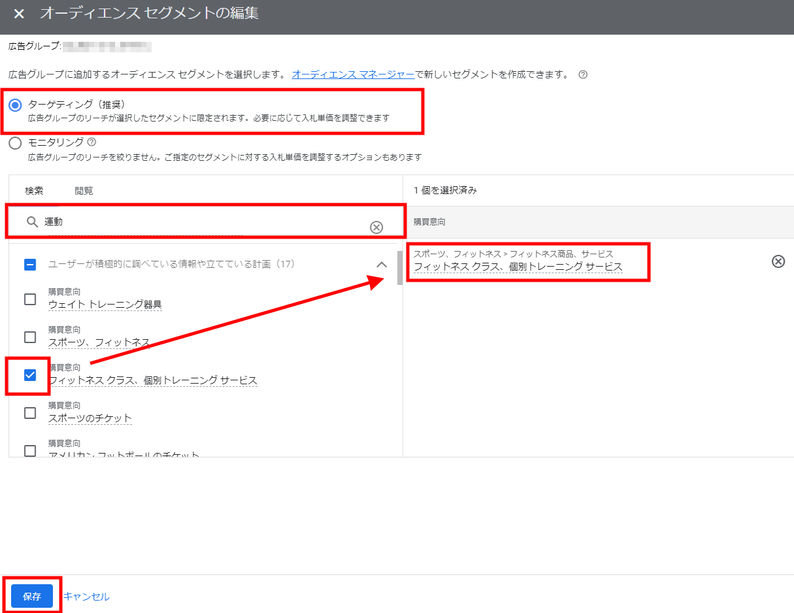Click the help icon beside the description text
This screenshot has width=794, height=613.
point(583,75)
